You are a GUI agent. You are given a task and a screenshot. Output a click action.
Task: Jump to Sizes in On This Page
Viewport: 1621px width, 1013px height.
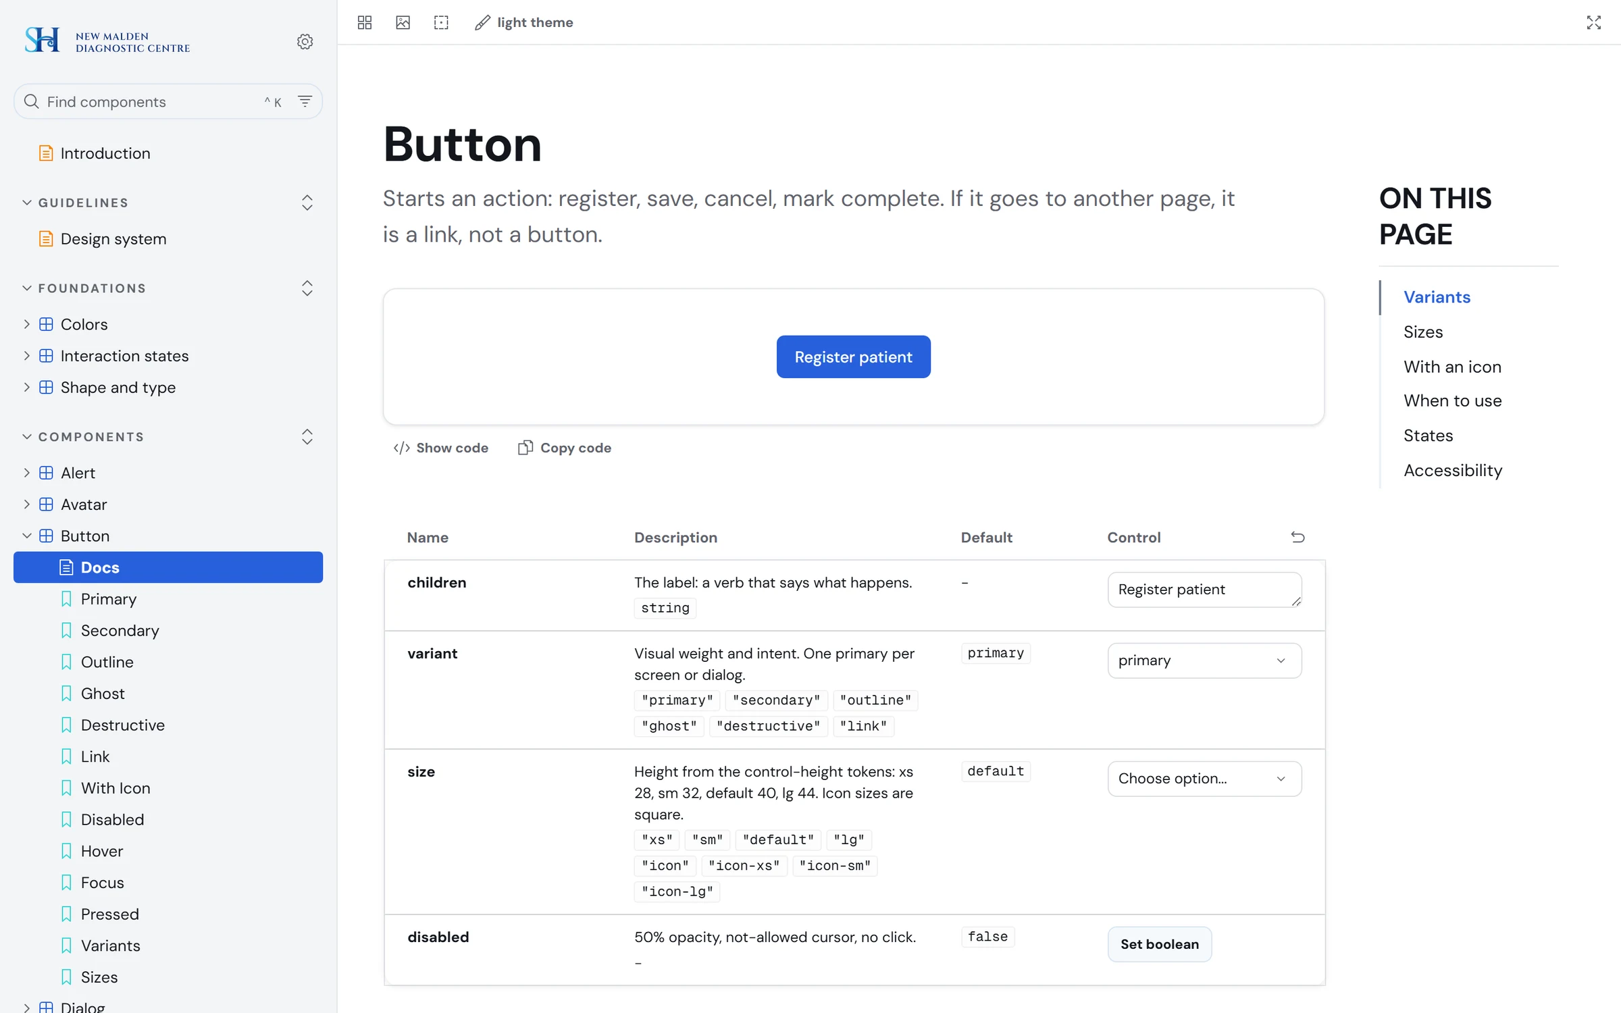1423,332
